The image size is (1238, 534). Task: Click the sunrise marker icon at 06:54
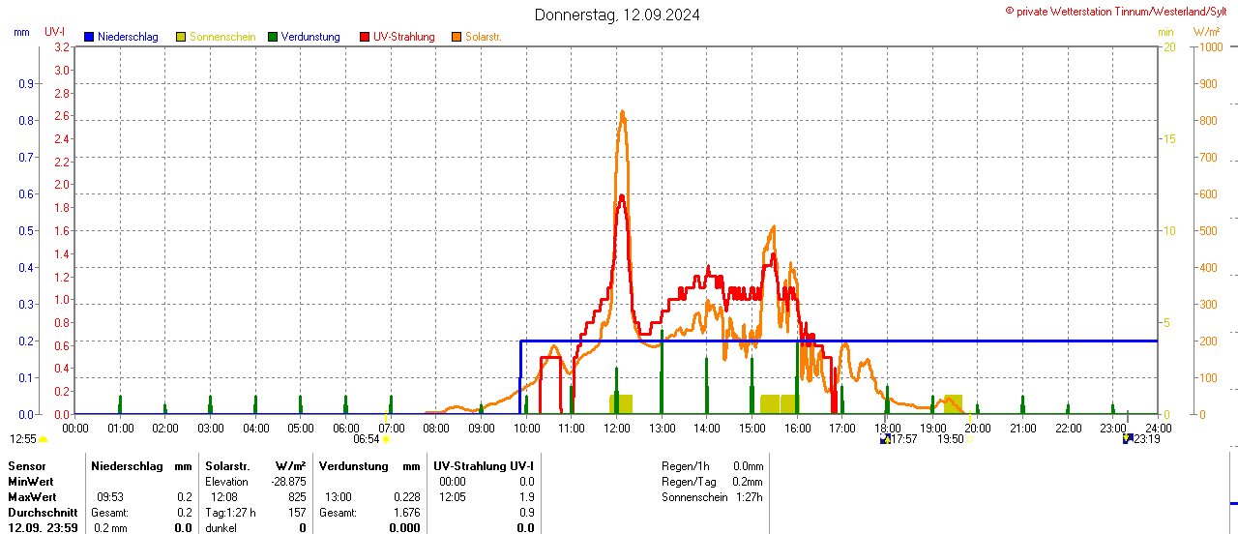click(x=386, y=439)
